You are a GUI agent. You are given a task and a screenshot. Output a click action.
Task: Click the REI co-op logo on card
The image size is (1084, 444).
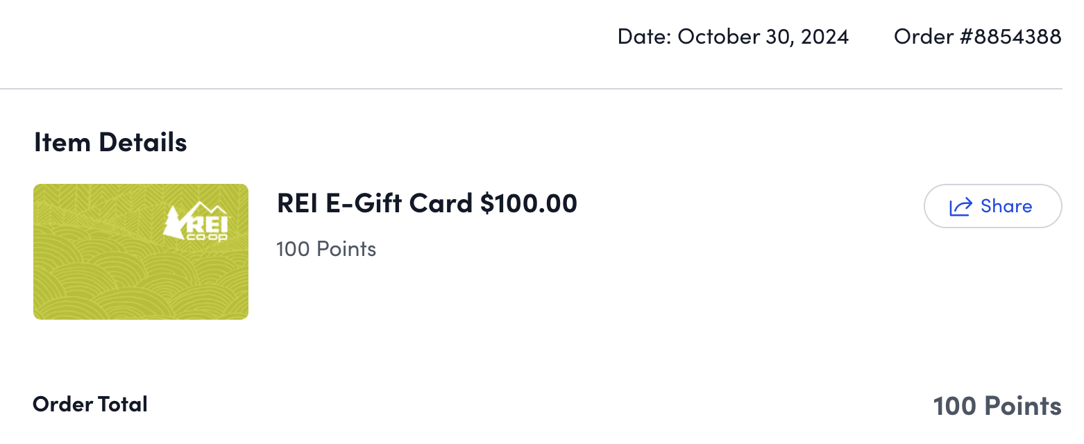click(199, 221)
